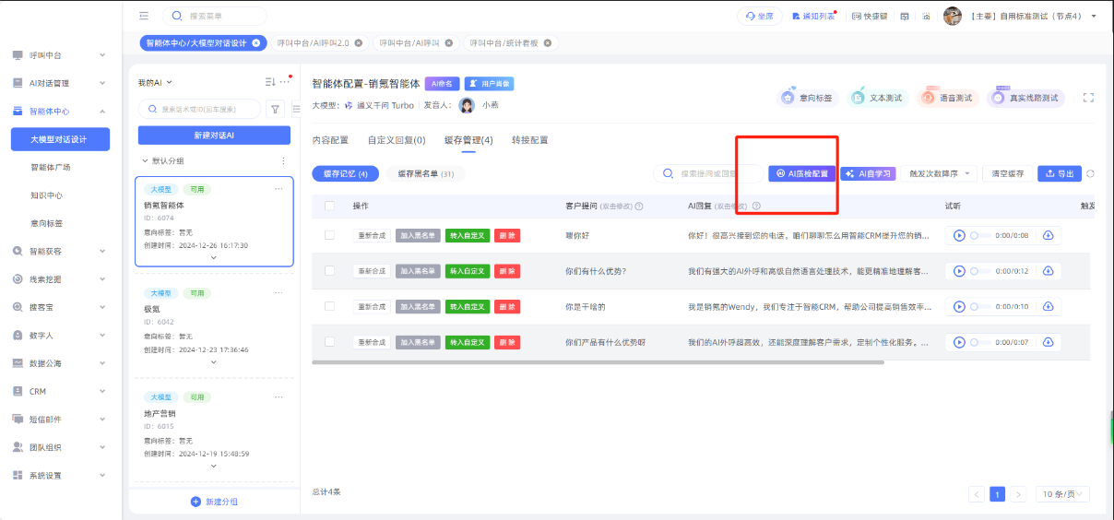Collapse the left sidebar with the menu icon

144,16
